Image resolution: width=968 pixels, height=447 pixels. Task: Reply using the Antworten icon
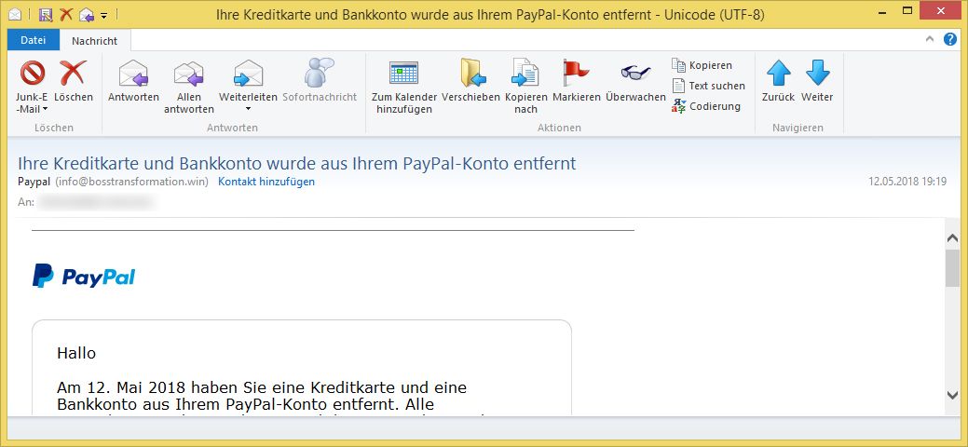tap(133, 74)
